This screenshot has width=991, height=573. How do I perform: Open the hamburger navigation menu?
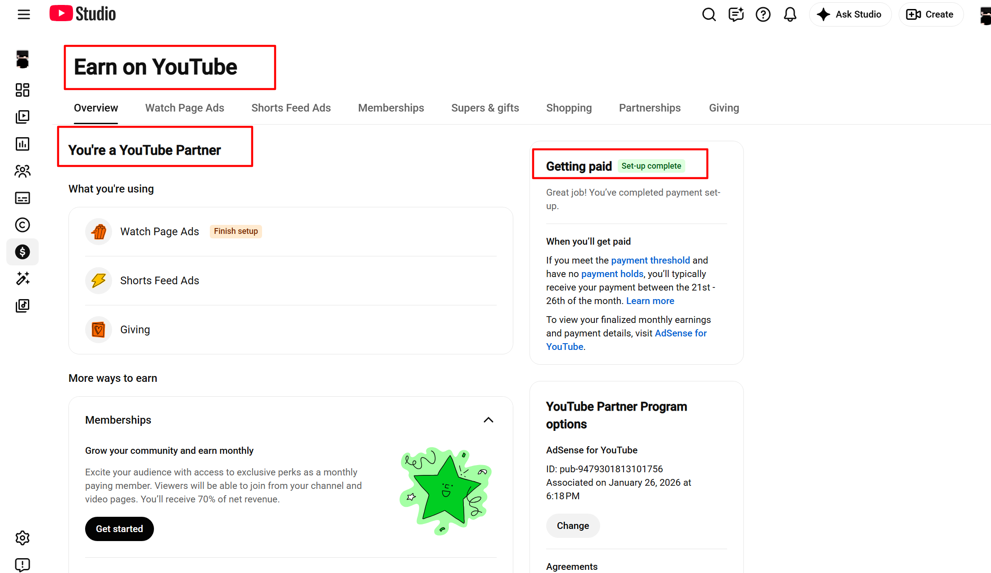tap(23, 14)
